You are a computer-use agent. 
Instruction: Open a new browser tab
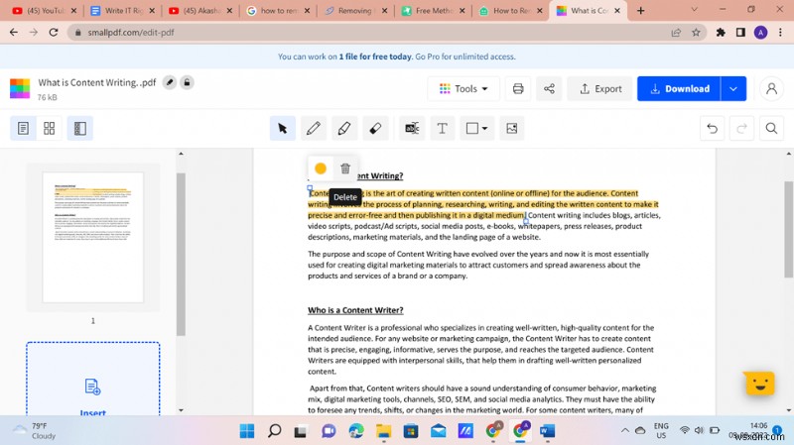pyautogui.click(x=640, y=11)
